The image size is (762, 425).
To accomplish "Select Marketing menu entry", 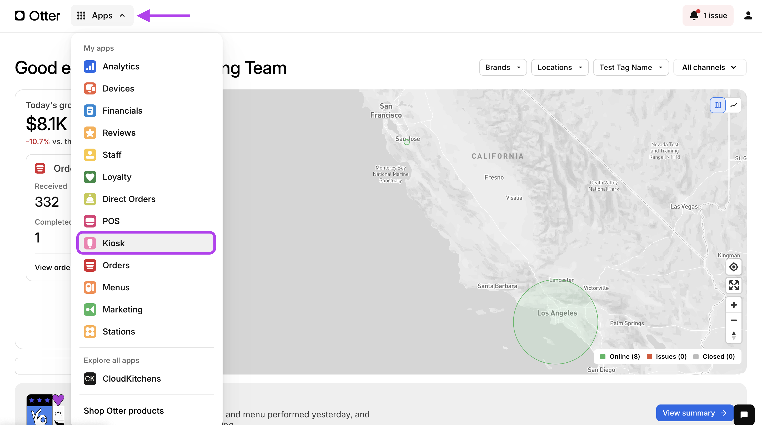I will tap(146, 309).
